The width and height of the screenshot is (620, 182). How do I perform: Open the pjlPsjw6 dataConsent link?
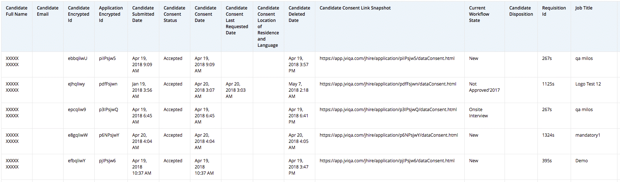point(387,161)
